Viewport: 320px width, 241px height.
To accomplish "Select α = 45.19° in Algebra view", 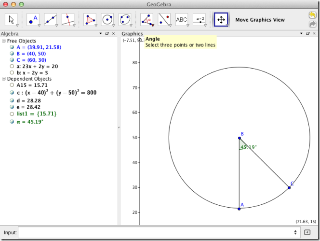I will 30,122.
